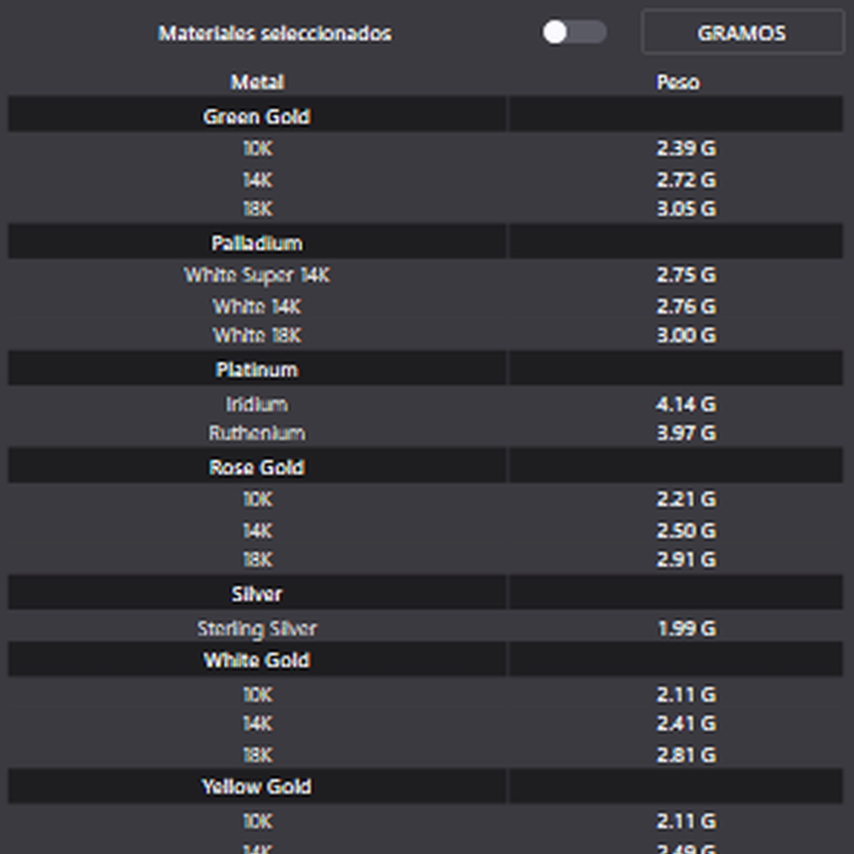
Task: Click the Metal column header
Action: coord(257,82)
